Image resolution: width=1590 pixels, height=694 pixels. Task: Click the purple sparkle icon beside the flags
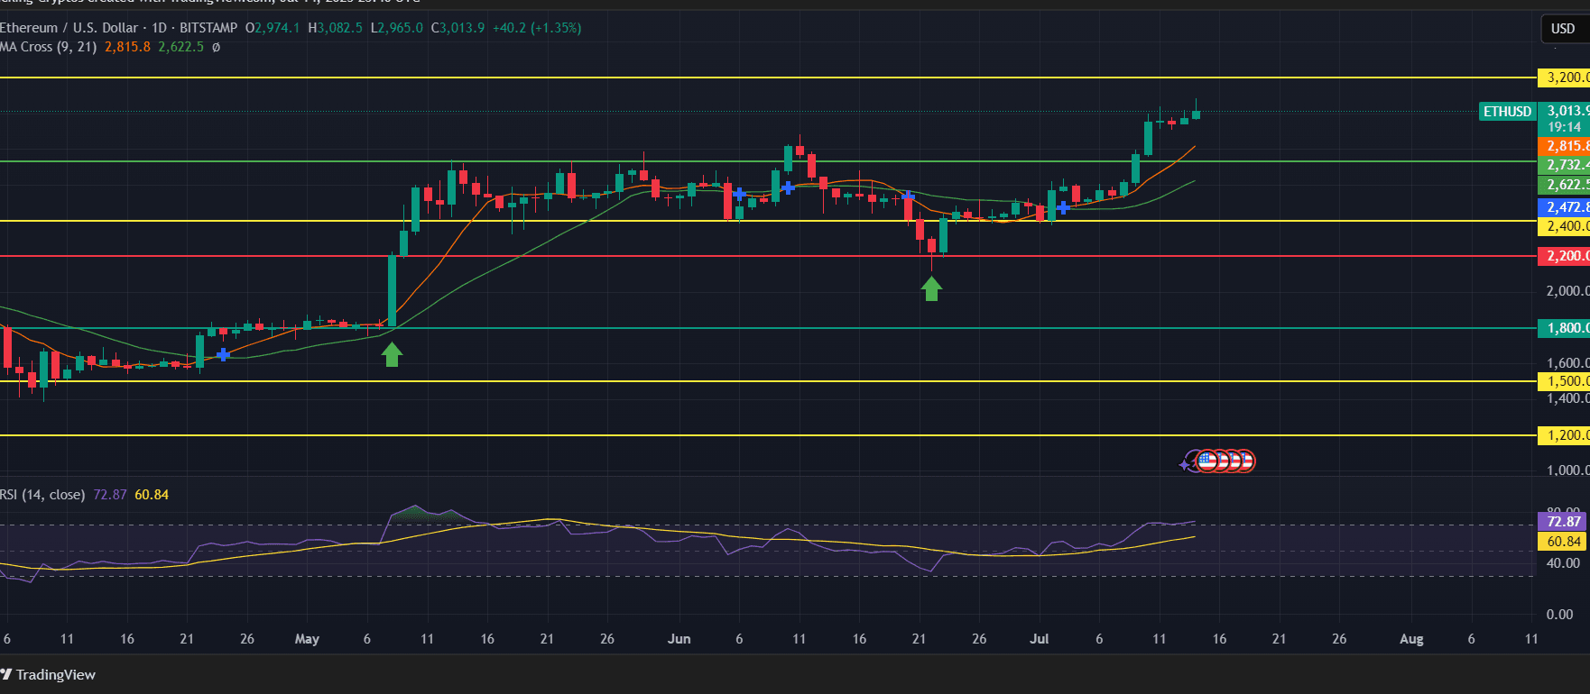click(x=1185, y=465)
